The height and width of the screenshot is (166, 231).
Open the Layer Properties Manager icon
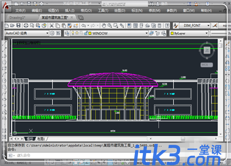click(67, 33)
